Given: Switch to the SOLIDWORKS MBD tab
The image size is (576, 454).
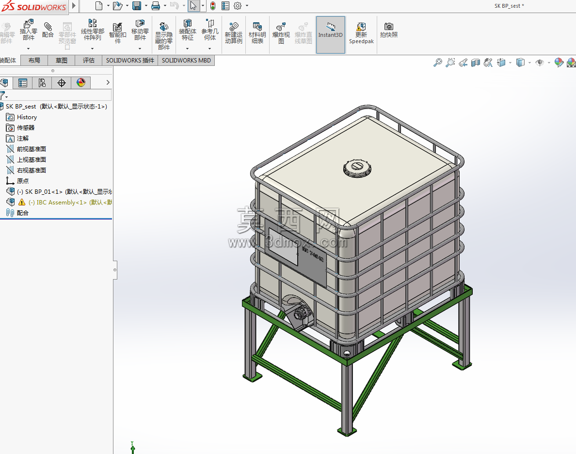Looking at the screenshot, I should tap(186, 60).
